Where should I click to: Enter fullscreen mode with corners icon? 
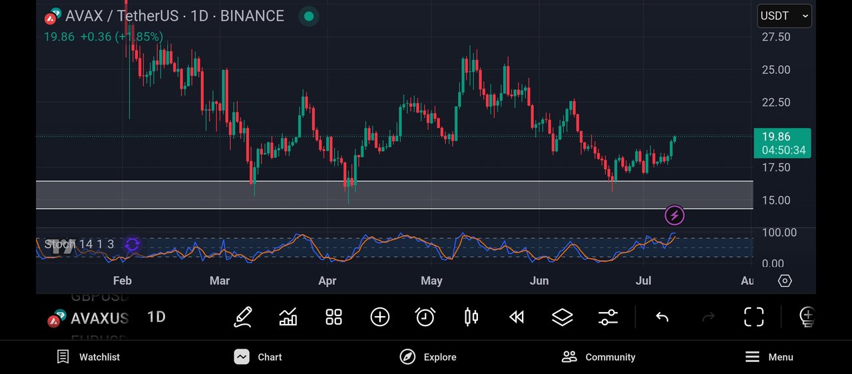pyautogui.click(x=753, y=317)
